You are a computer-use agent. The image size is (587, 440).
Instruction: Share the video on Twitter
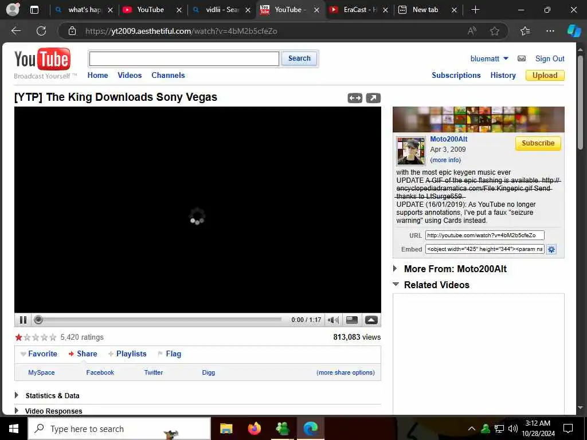click(154, 372)
